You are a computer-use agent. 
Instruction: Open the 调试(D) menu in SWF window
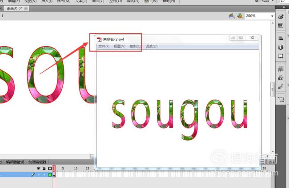pyautogui.click(x=152, y=46)
